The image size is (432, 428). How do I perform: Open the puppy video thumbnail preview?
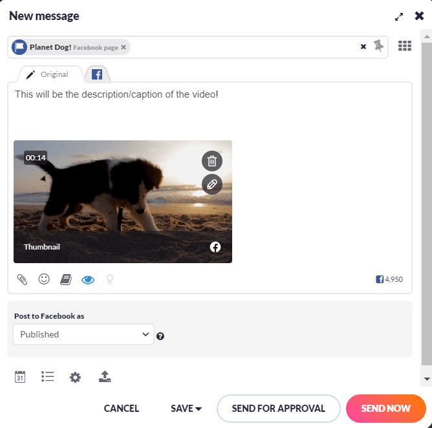click(x=123, y=202)
